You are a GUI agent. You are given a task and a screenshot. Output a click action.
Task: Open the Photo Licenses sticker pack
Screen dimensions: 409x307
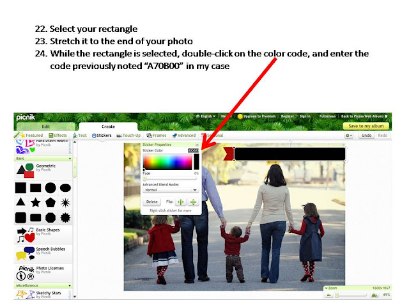[x=43, y=272]
